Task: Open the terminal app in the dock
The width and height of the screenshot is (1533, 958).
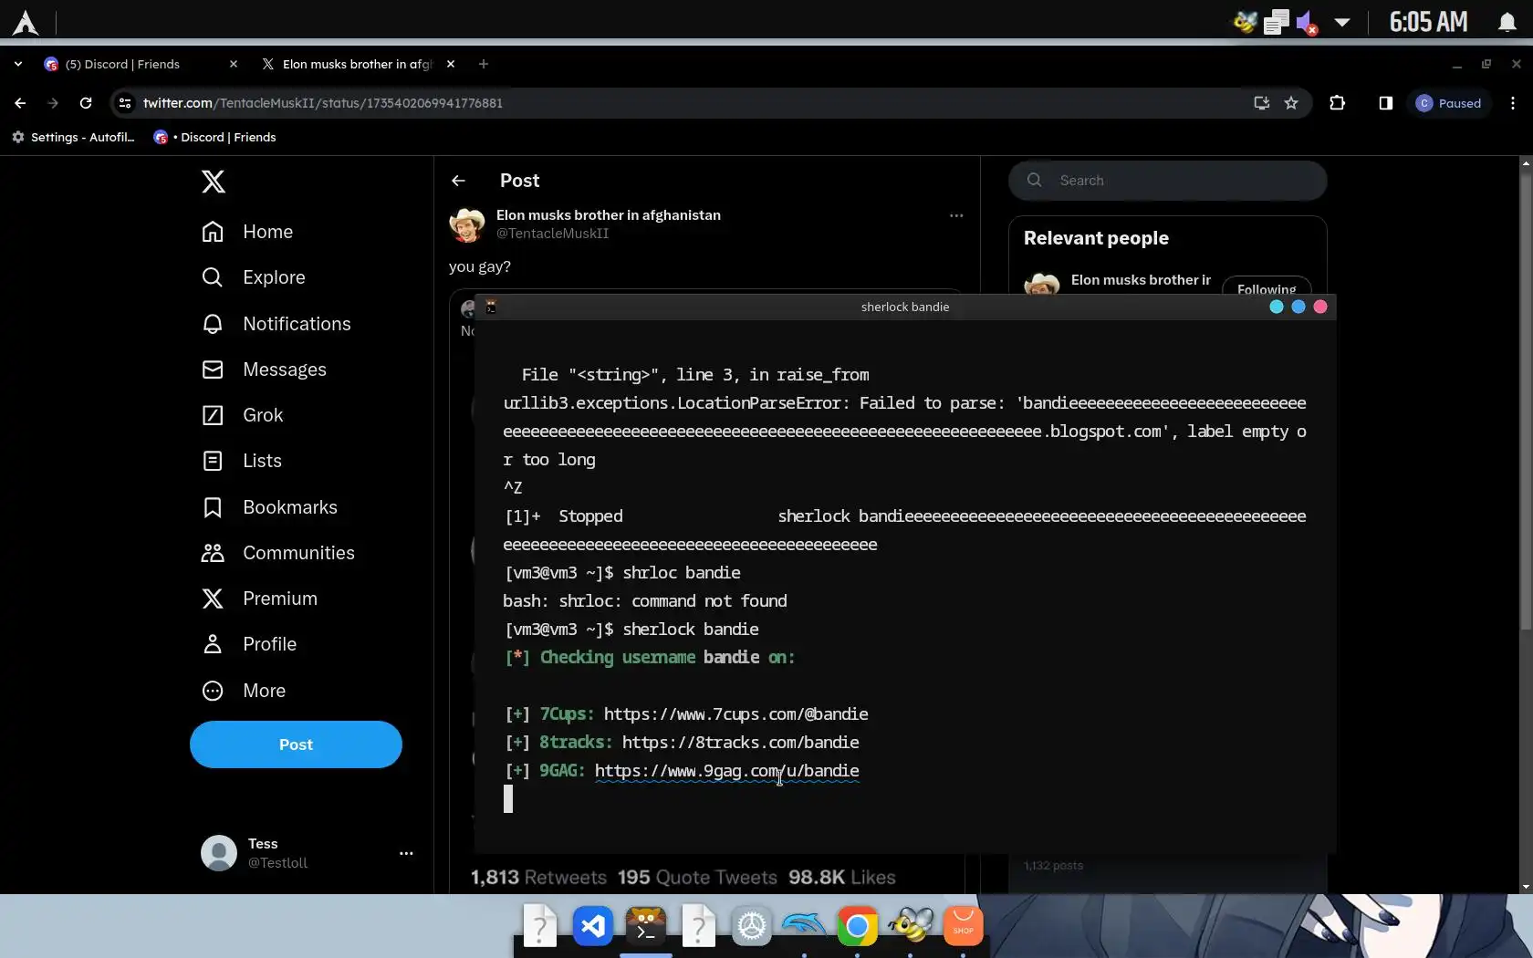Action: [x=646, y=927]
